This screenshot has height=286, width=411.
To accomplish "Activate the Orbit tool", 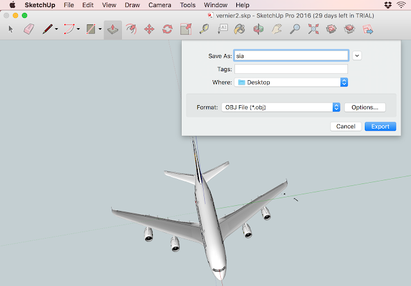I will click(x=258, y=29).
